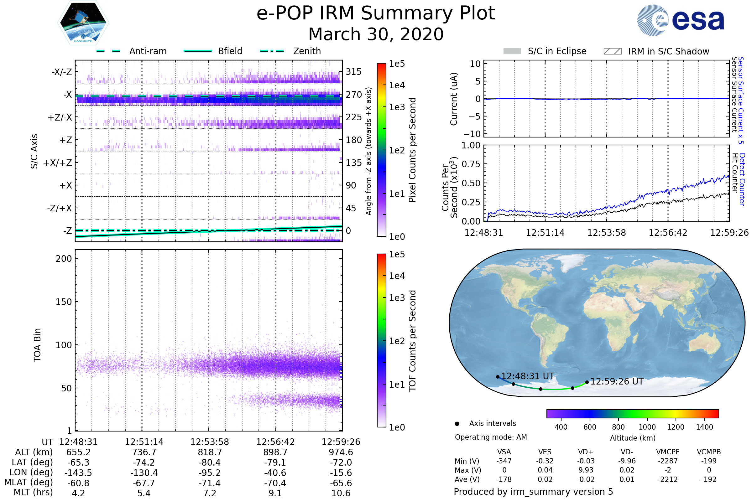Image resolution: width=752 pixels, height=501 pixels.
Task: Click the TOF Counts per Second colorbar
Action: click(x=381, y=340)
